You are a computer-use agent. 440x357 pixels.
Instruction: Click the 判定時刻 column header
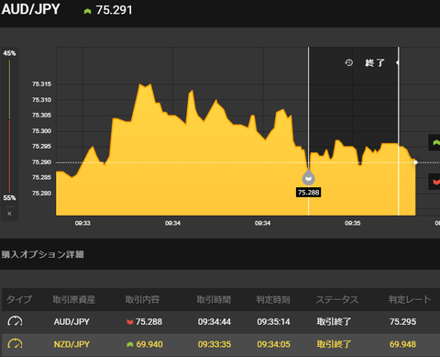(273, 299)
